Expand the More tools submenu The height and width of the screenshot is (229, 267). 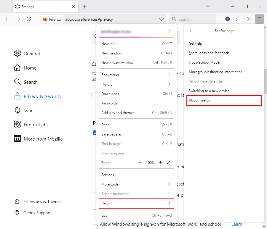(x=136, y=184)
